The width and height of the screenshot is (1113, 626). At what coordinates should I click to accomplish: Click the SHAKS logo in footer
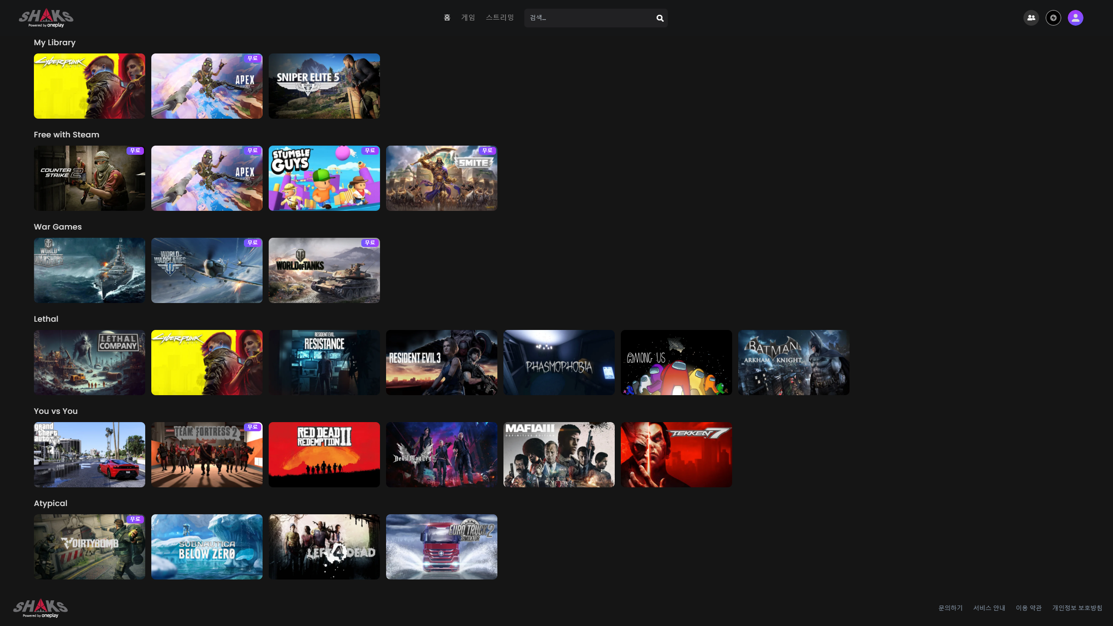pos(40,608)
